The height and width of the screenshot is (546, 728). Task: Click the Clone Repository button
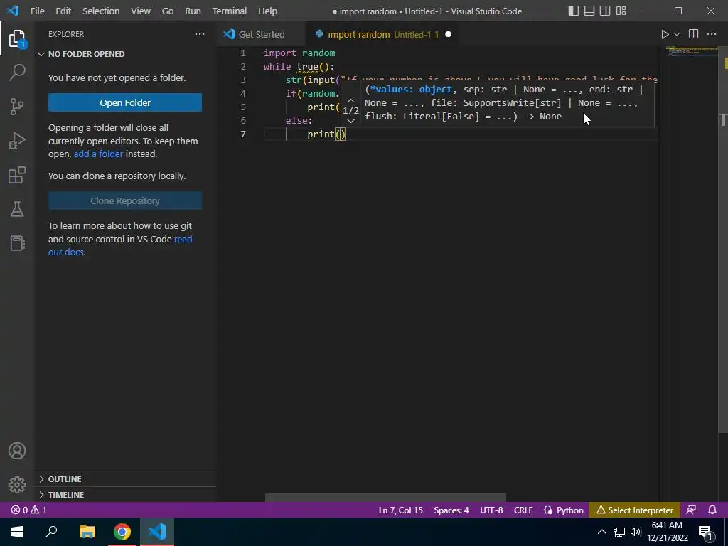tap(125, 200)
